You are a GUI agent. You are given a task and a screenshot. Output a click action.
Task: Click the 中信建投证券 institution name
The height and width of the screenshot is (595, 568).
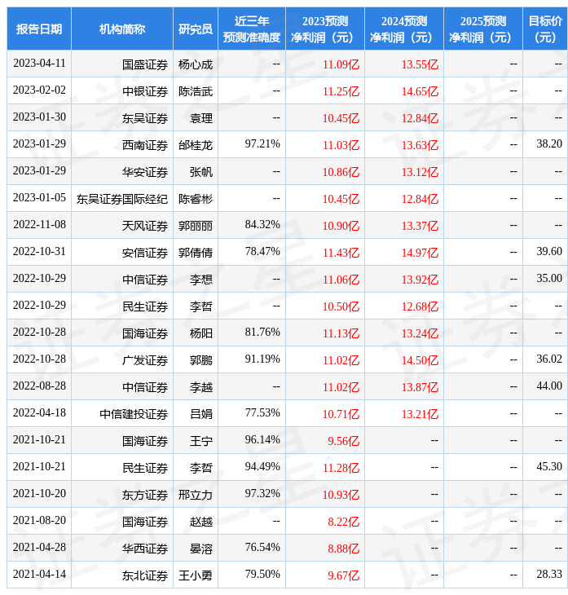134,414
